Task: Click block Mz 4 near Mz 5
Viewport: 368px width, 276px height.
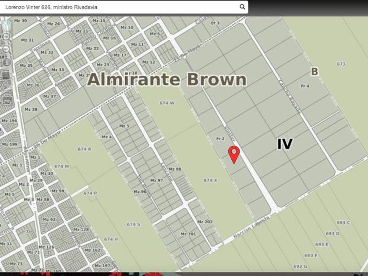Action: [107, 137]
